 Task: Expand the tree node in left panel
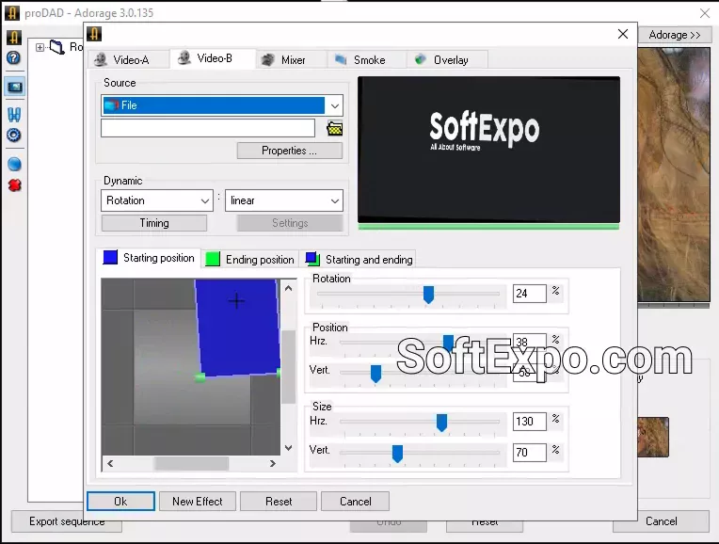[x=40, y=47]
